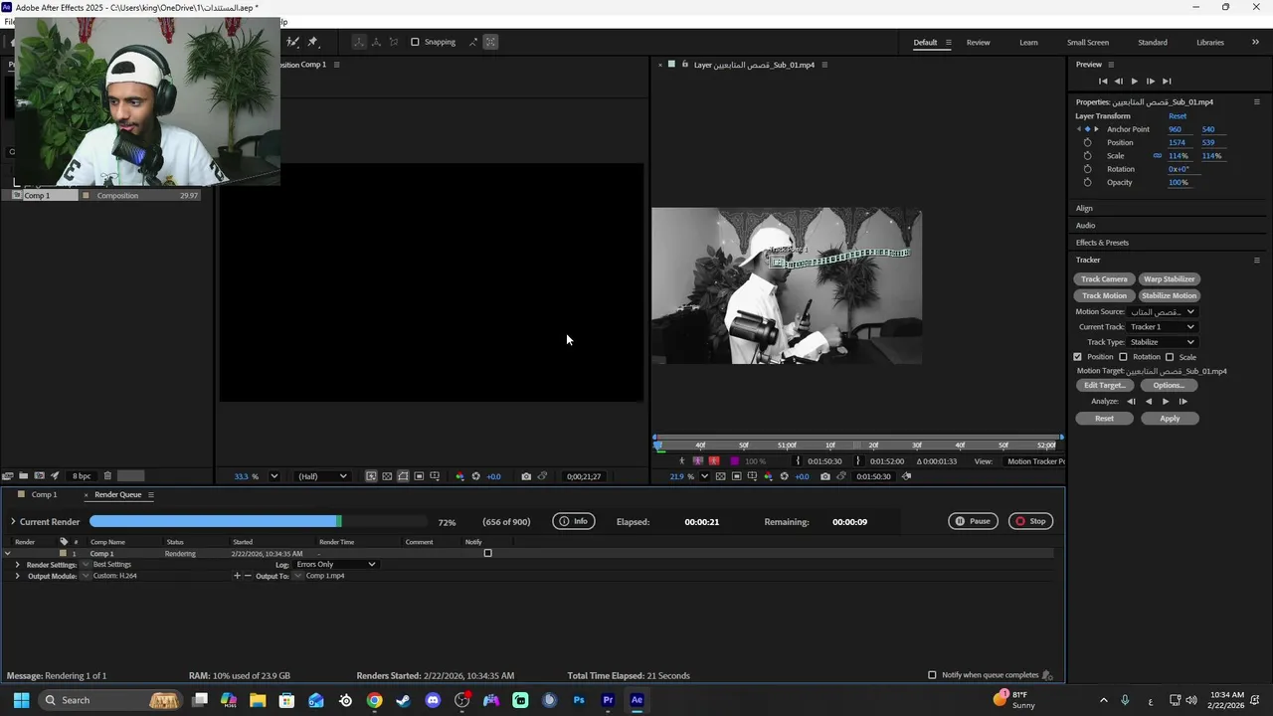Analyze one frame forward in Tracker

click(x=1182, y=401)
